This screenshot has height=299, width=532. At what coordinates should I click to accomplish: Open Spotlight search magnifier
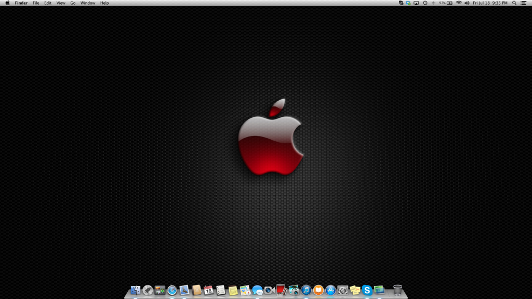point(514,3)
